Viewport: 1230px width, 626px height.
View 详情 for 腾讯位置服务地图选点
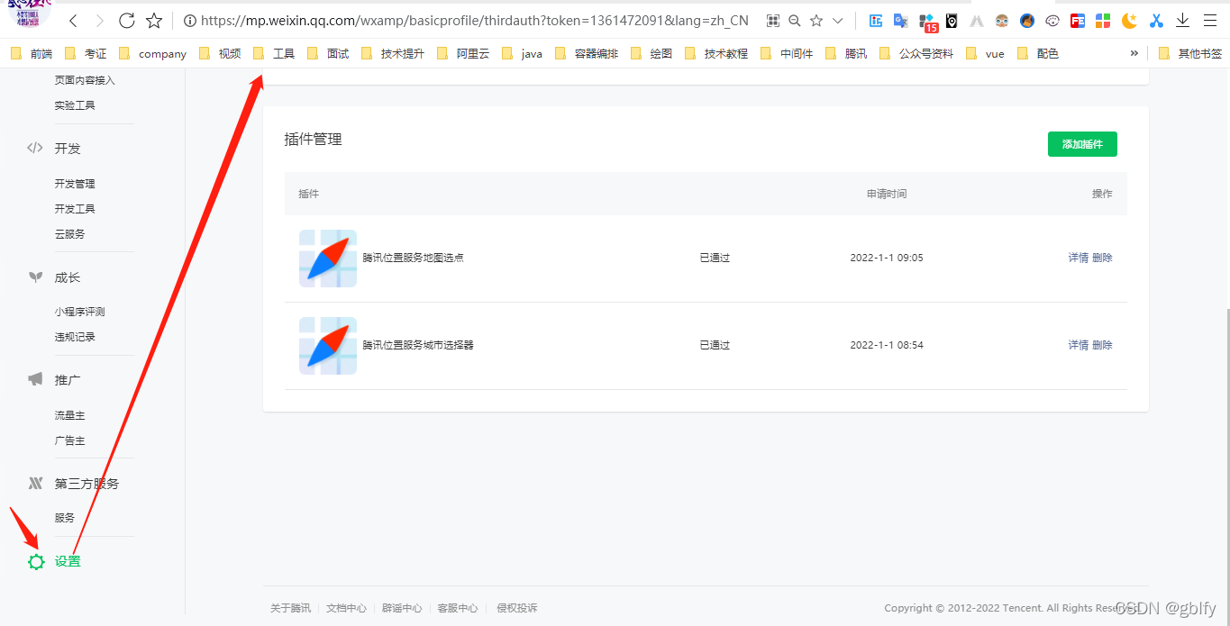tap(1078, 258)
